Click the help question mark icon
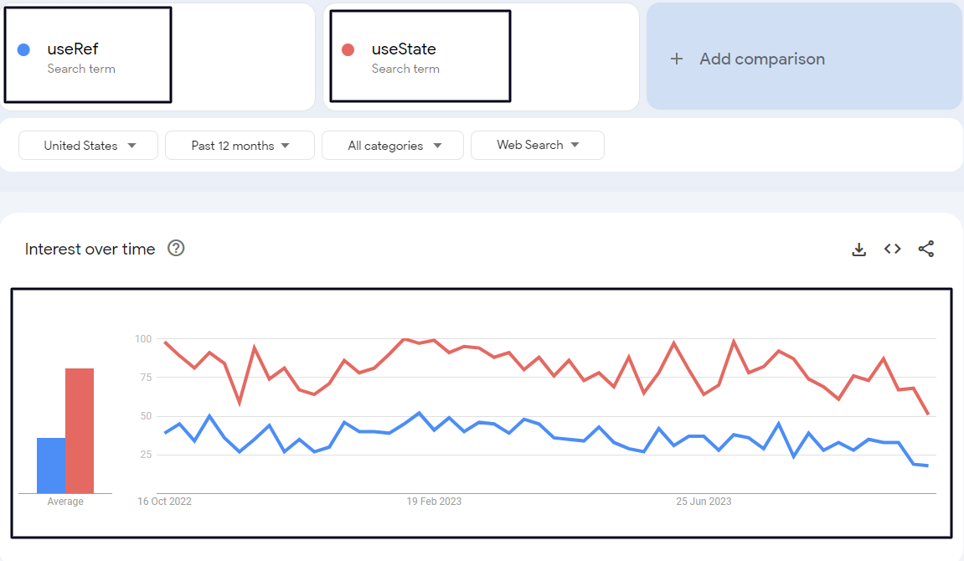 pyautogui.click(x=177, y=248)
